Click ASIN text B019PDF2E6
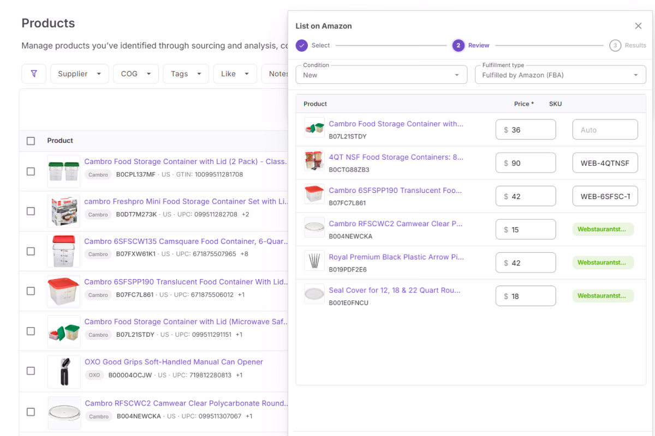Screen dimensions: 655x436 [x=348, y=269]
